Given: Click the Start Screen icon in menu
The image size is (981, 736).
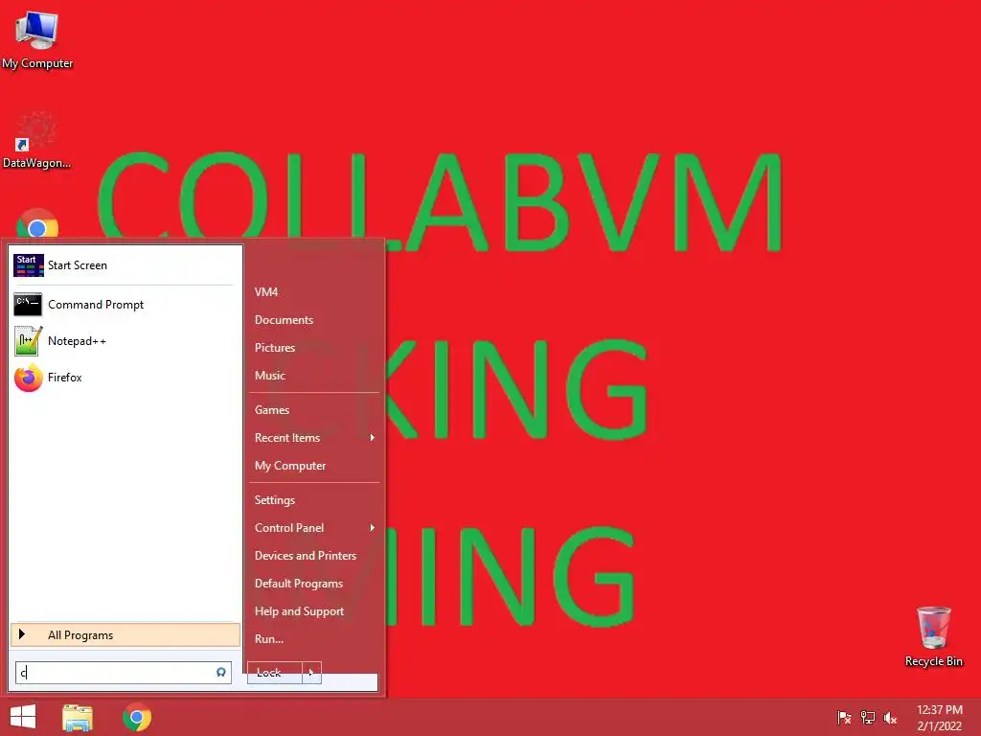Looking at the screenshot, I should 28,265.
